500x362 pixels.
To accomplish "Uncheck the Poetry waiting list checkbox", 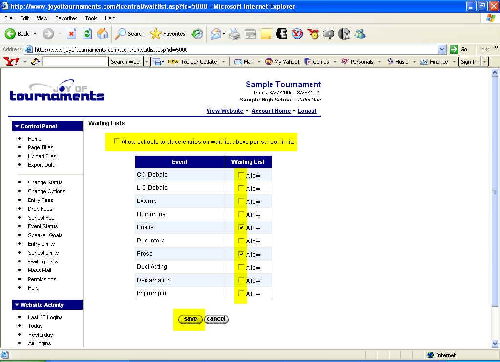I will [241, 227].
